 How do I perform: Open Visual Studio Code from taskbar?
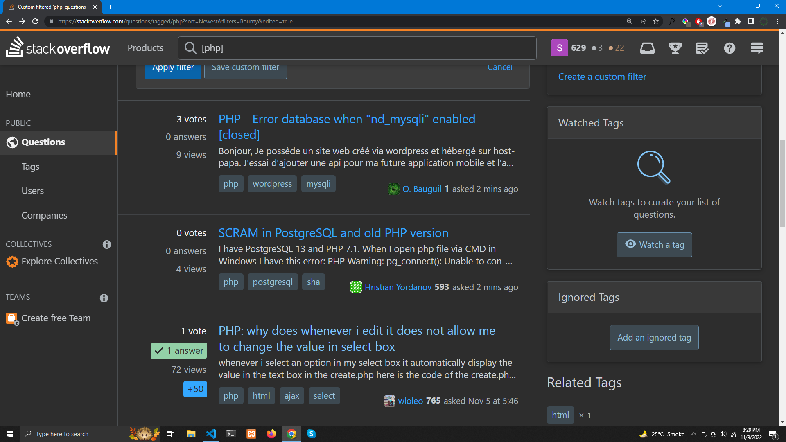pos(211,434)
